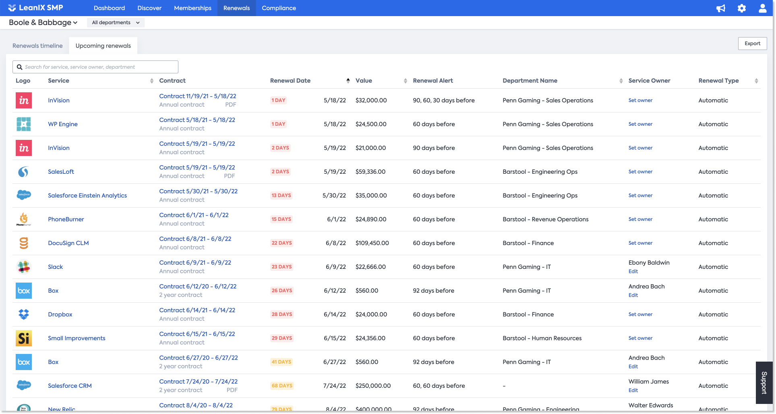The image size is (776, 414).
Task: Click the Salesforce Einstein Analytics logo
Action: coord(24,196)
